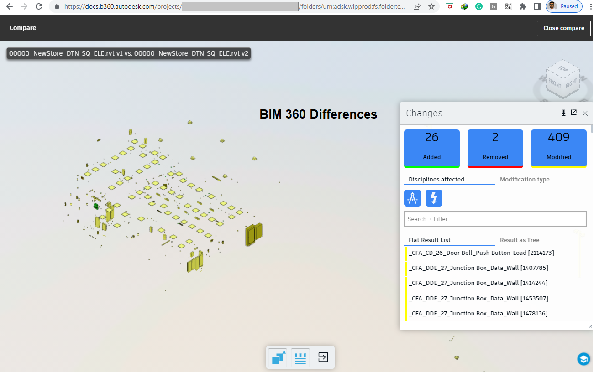Click the Search + Filter field

coord(495,219)
